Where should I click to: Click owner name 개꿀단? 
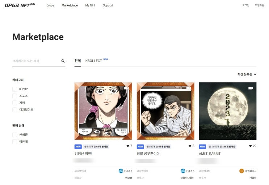point(253,178)
